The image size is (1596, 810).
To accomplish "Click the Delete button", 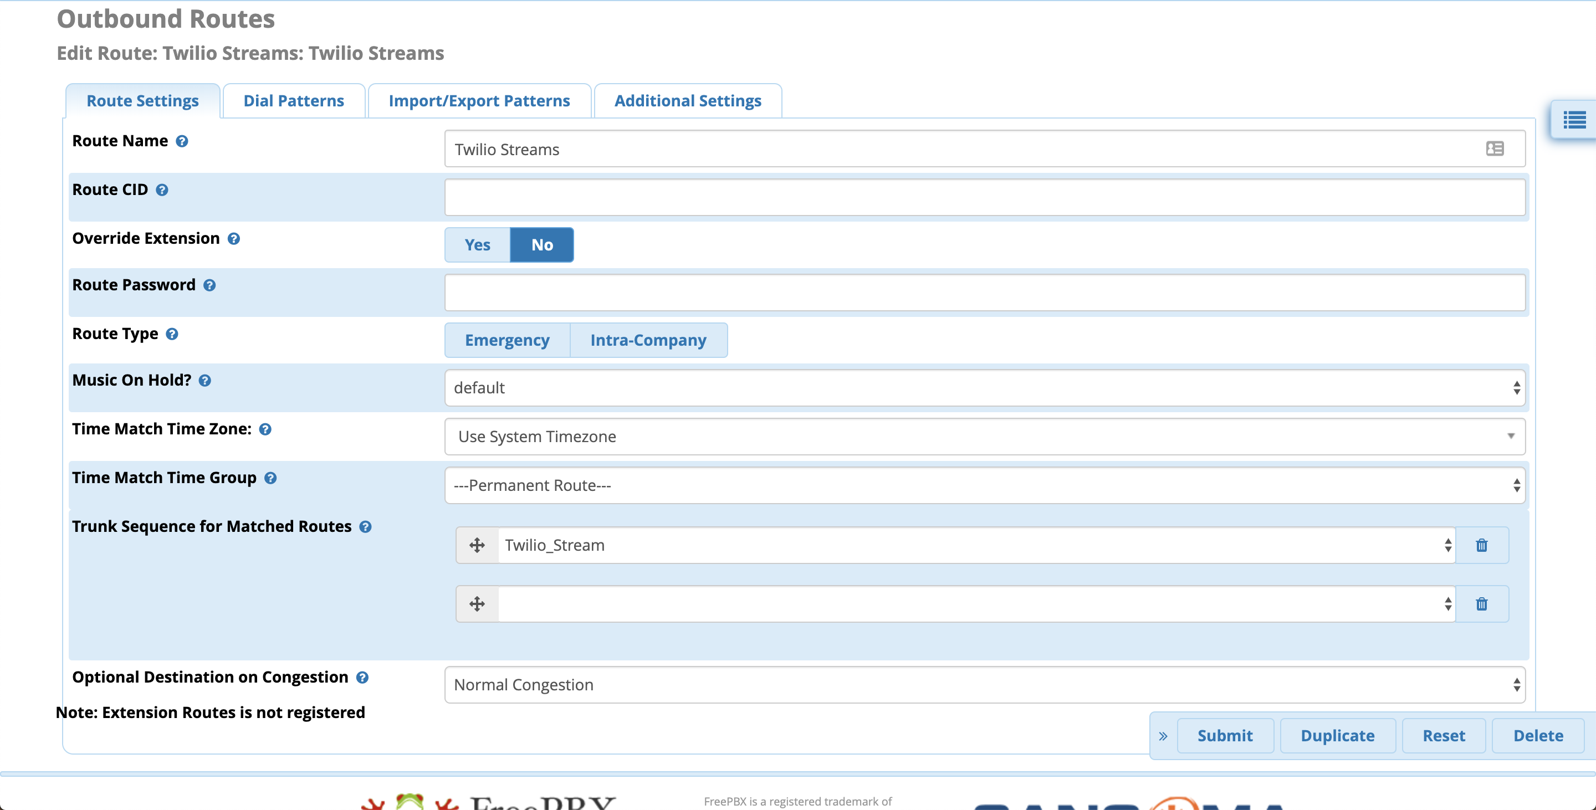I will [x=1538, y=736].
